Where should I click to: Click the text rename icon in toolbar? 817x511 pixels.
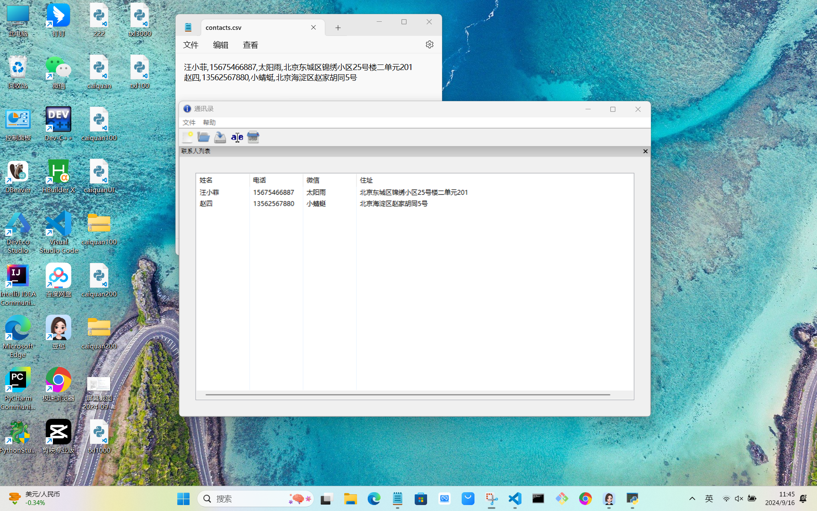[x=237, y=137]
